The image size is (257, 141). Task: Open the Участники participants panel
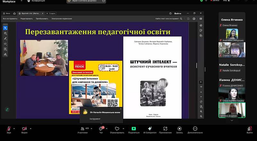click(x=83, y=129)
